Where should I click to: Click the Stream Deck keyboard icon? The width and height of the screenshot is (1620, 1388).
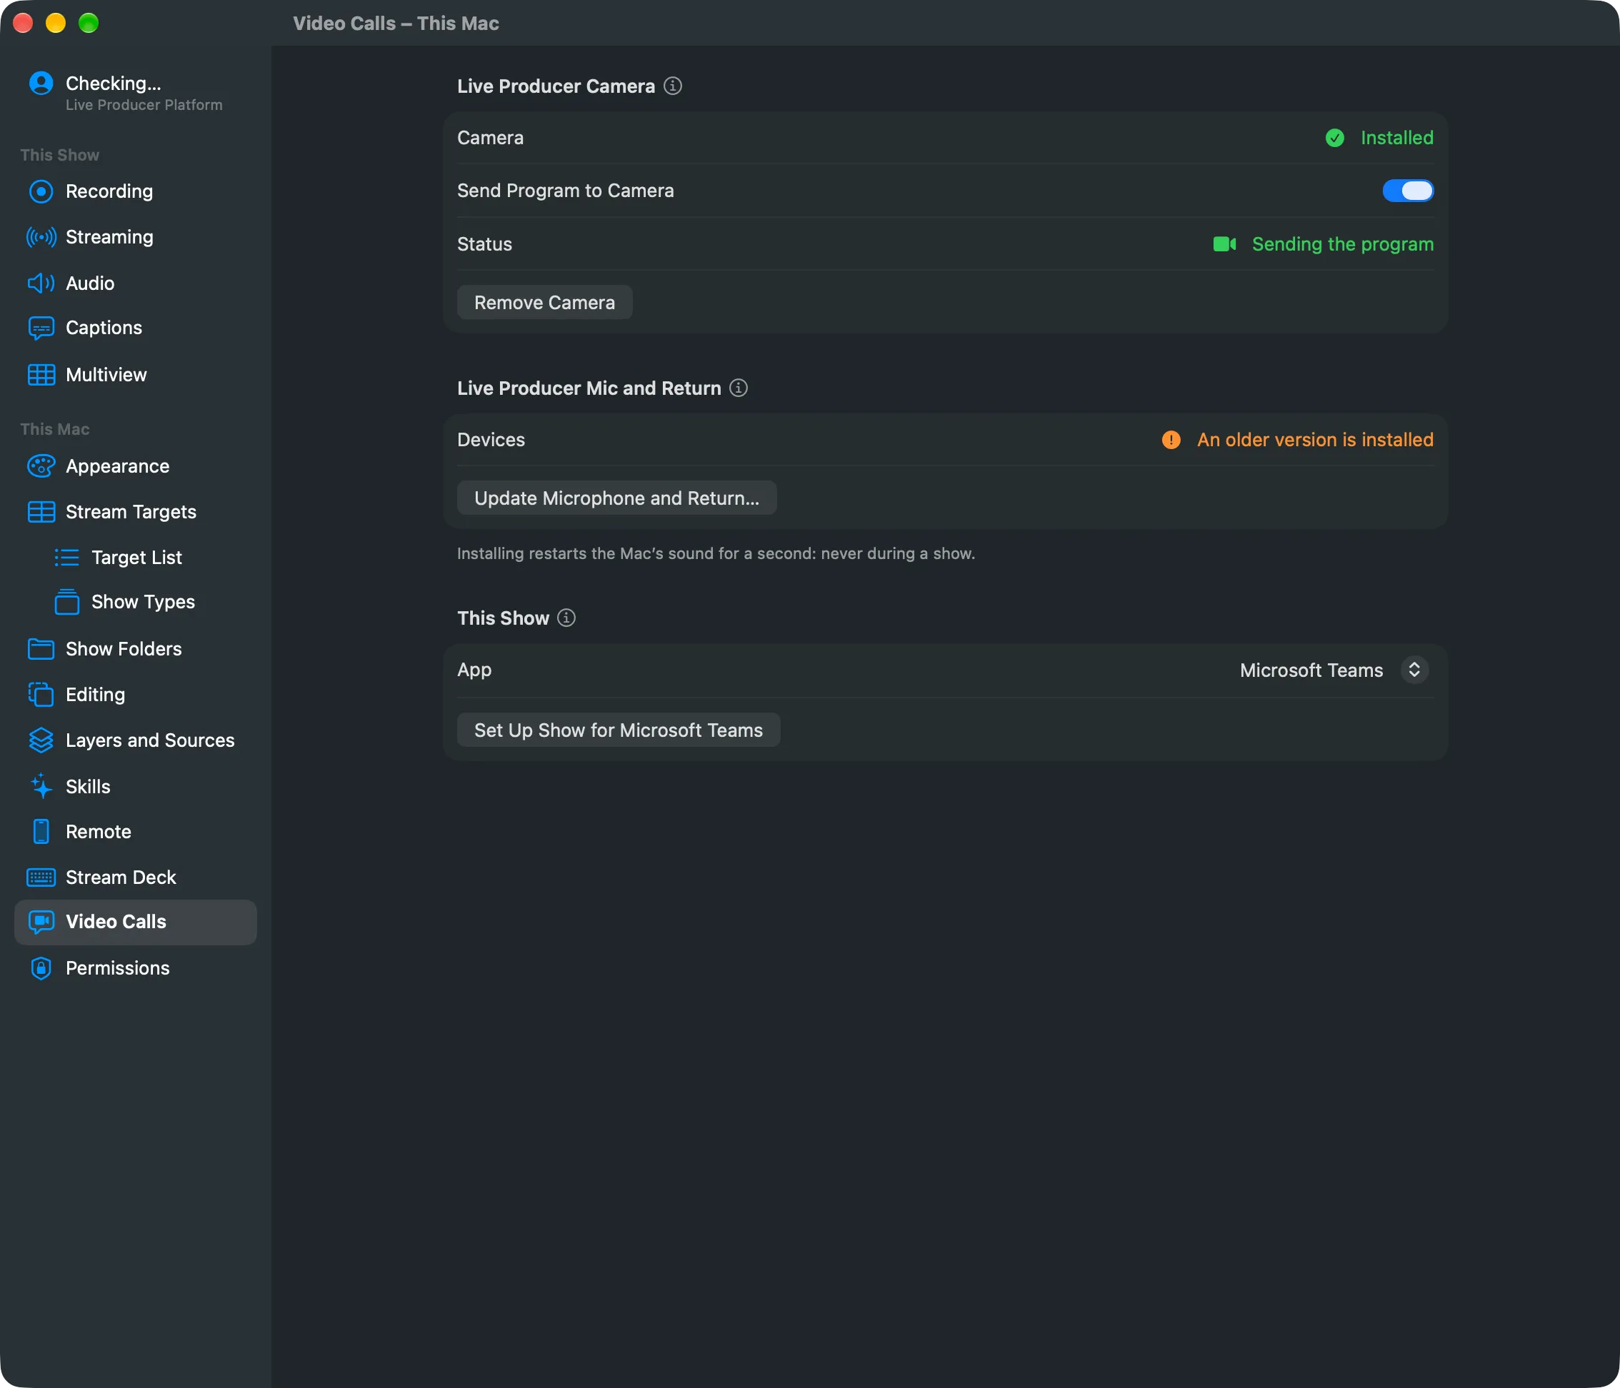(41, 877)
